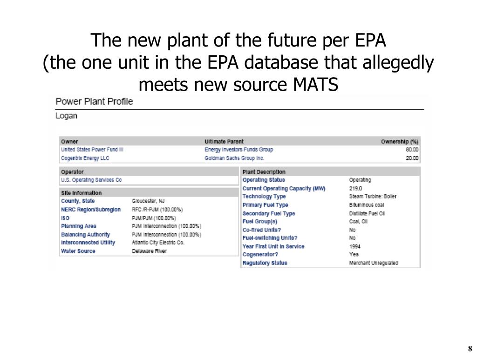Open the United States Power Fund link
This screenshot has height=357, width=477.
click(x=92, y=149)
